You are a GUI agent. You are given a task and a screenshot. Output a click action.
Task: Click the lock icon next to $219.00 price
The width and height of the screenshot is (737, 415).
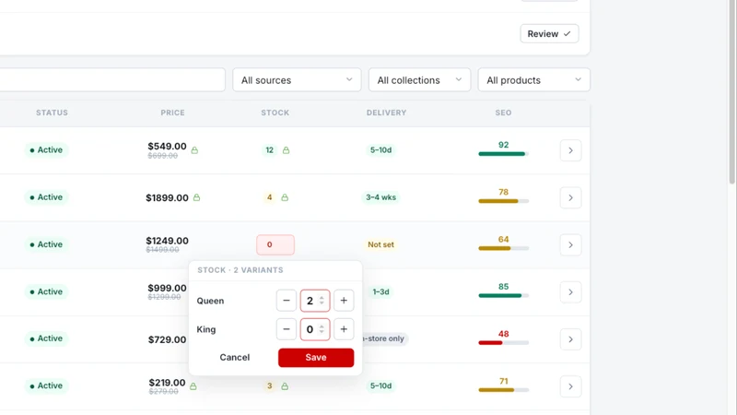(x=193, y=386)
